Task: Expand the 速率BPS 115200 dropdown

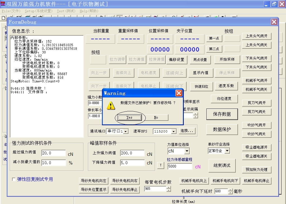Action: (174, 131)
